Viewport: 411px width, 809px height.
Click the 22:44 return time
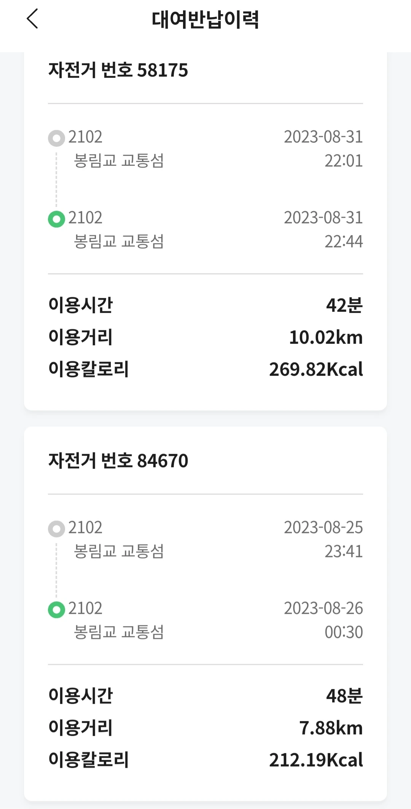point(343,242)
